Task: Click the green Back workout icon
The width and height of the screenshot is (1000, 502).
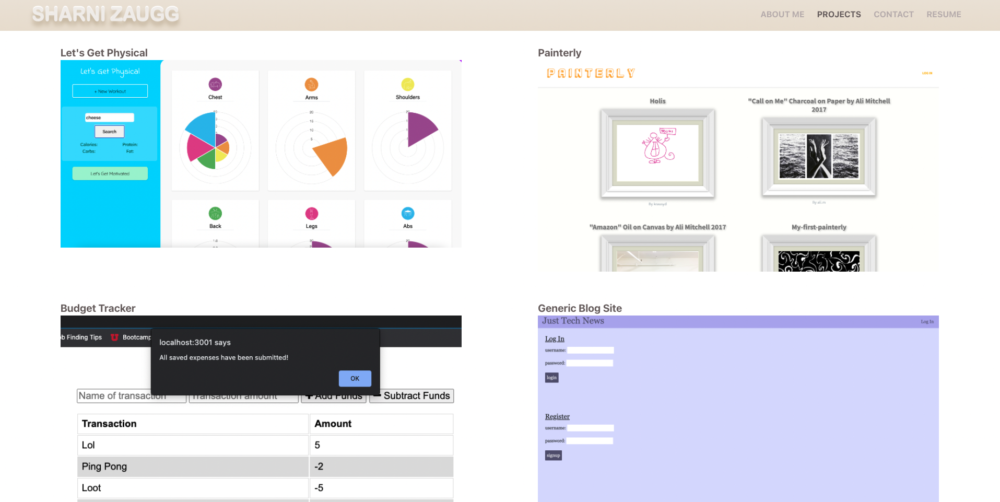Action: click(x=215, y=213)
